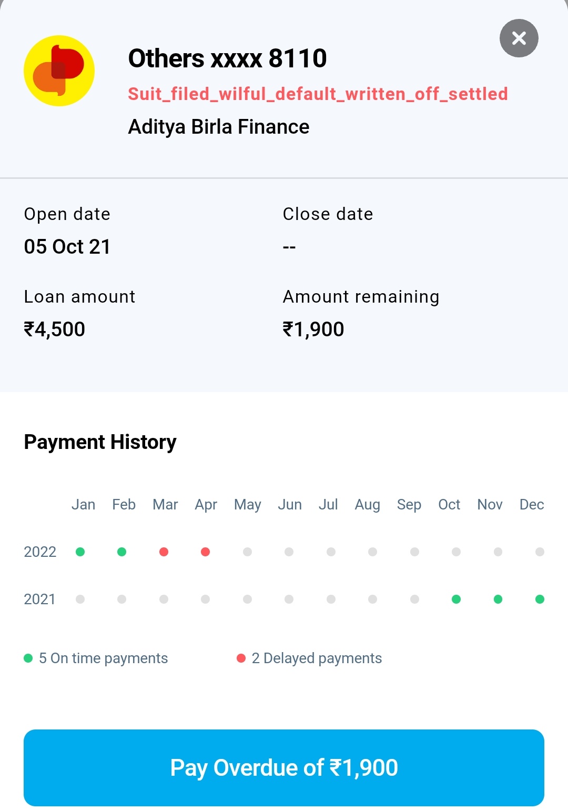Tap the red April 2022 delayed payment dot
This screenshot has width=568, height=810.
pos(206,552)
